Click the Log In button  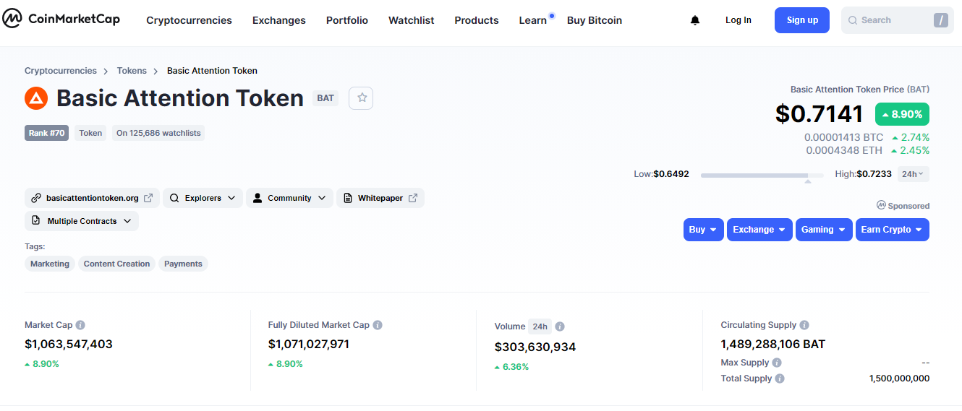coord(738,20)
